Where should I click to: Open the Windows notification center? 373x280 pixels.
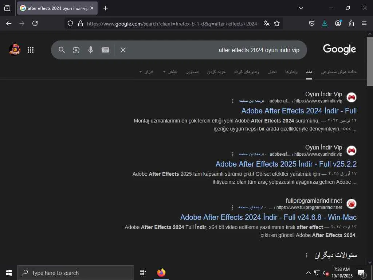(362, 273)
